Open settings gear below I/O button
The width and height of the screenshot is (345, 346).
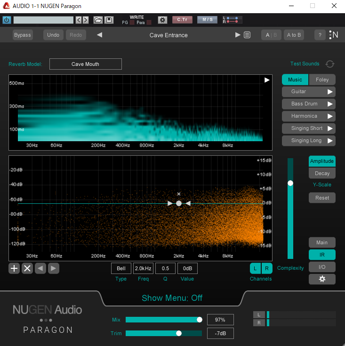pyautogui.click(x=322, y=279)
